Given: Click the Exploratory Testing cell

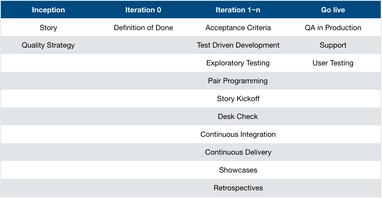Looking at the screenshot, I should click(238, 63).
